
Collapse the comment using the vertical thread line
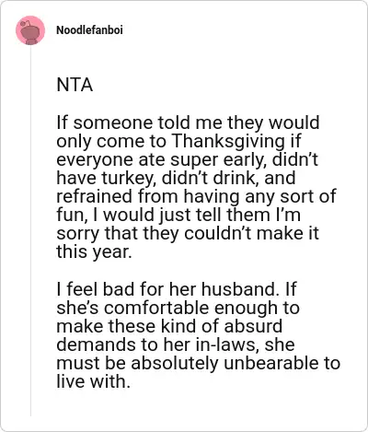[x=30, y=230]
